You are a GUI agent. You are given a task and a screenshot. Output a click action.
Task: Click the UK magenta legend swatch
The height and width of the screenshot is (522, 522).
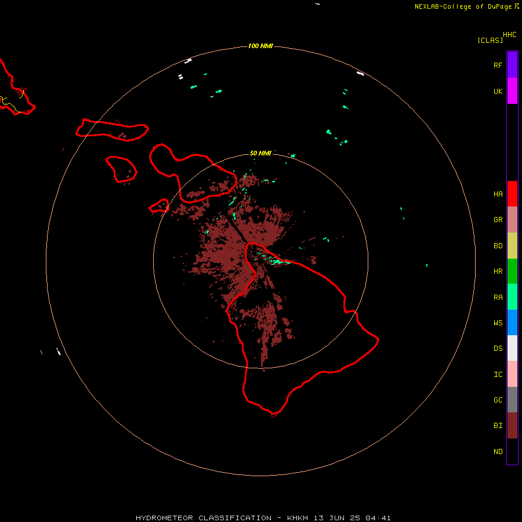point(512,91)
